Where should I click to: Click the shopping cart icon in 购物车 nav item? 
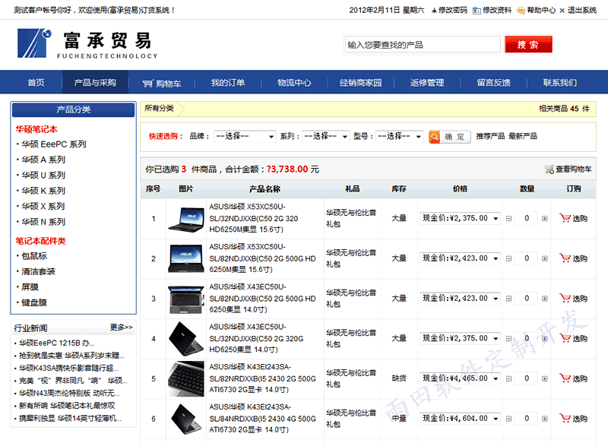[147, 84]
